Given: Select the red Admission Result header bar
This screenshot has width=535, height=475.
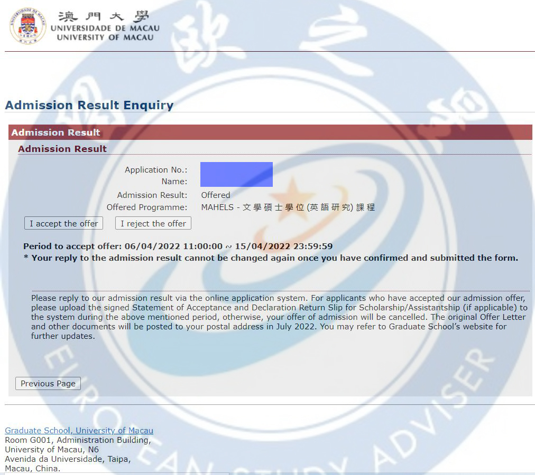Looking at the screenshot, I should [270, 132].
